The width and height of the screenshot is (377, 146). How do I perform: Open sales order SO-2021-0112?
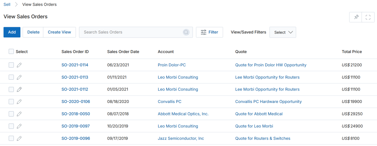75,89
